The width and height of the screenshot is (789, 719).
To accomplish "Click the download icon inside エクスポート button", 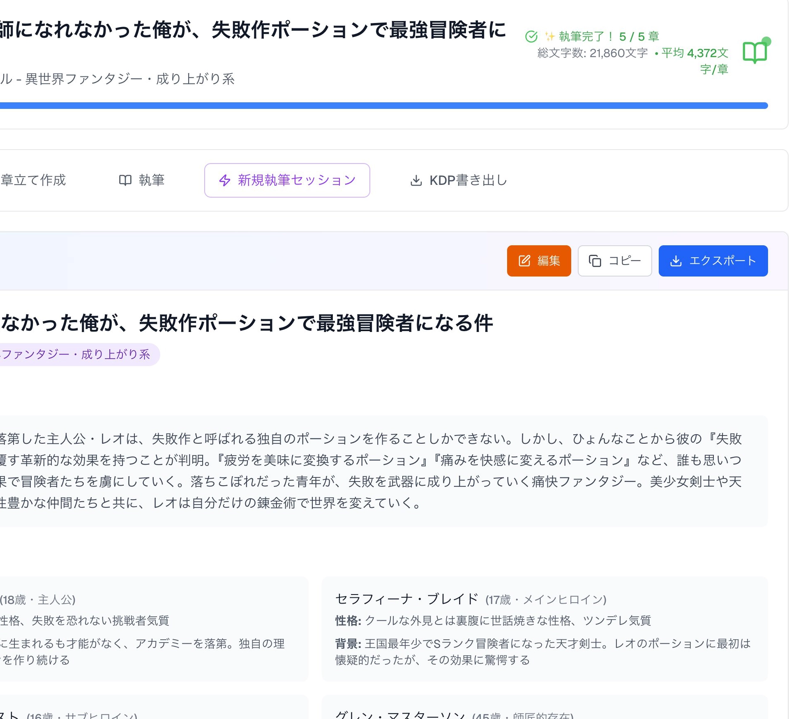I will pyautogui.click(x=676, y=260).
